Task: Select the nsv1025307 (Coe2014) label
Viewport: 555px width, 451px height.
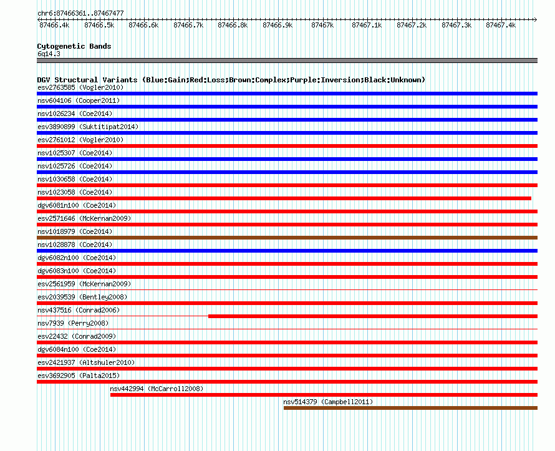Action: point(75,153)
